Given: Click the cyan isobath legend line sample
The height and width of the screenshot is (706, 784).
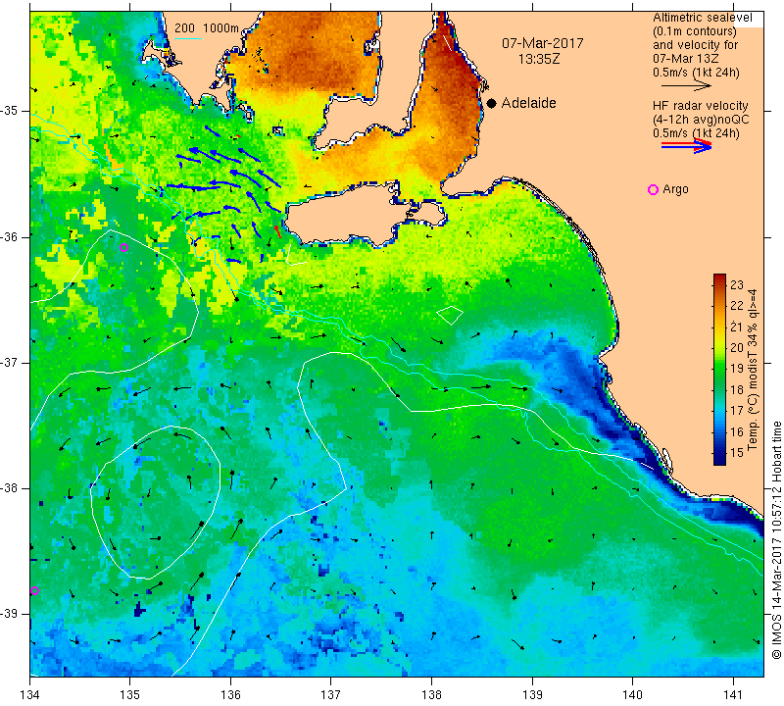Looking at the screenshot, I should click(188, 38).
